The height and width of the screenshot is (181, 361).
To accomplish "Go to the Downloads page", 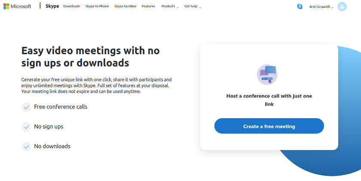I will 71,6.
